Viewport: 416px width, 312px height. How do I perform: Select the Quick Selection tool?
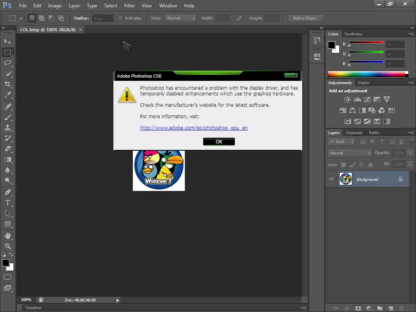8,74
